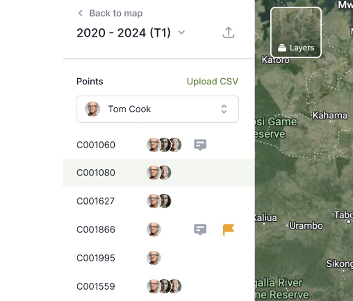Open the Tom Cook owner selector

click(157, 109)
